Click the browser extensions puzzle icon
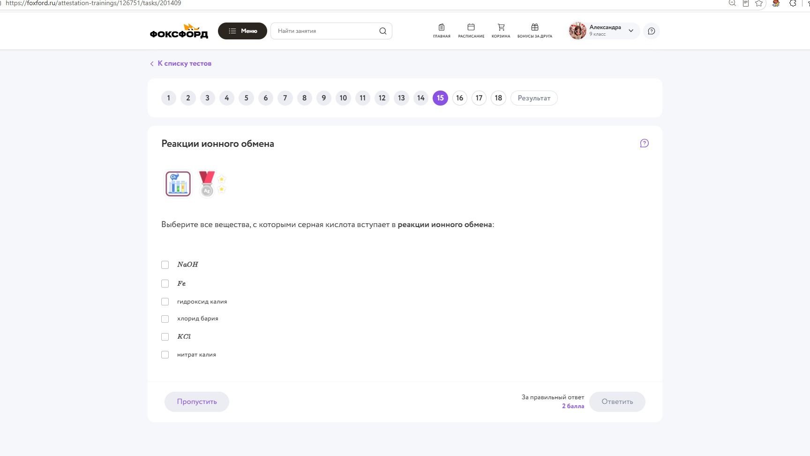 coord(793,3)
